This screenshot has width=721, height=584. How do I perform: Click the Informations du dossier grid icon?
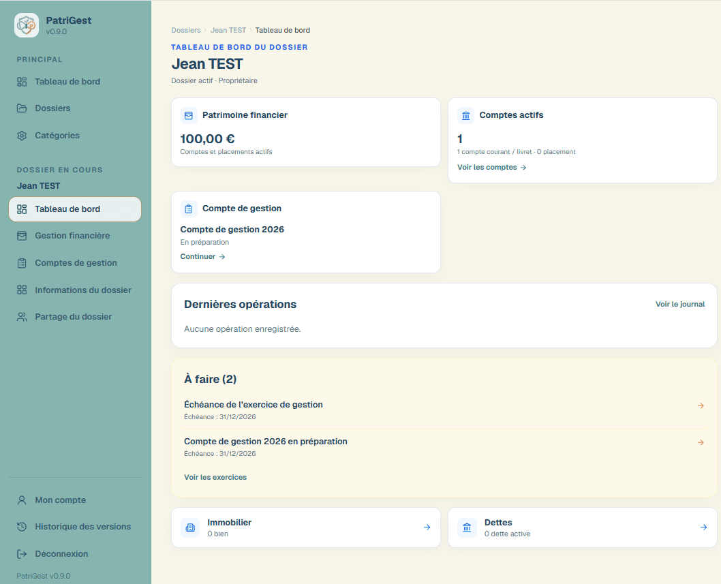click(x=22, y=290)
